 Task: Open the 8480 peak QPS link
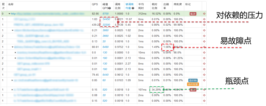pos(105,47)
